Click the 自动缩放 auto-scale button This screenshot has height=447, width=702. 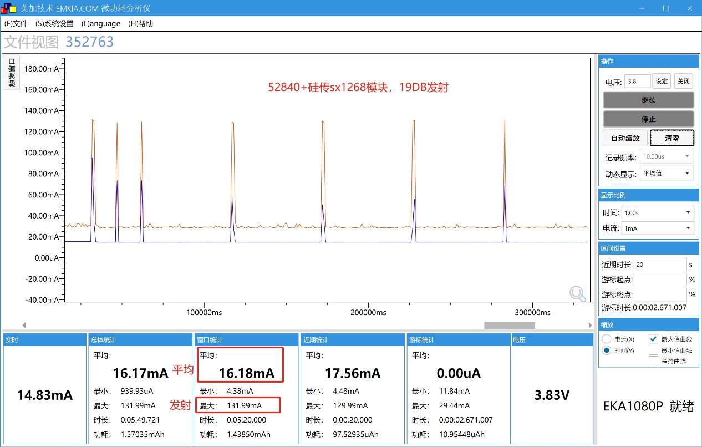(x=625, y=138)
